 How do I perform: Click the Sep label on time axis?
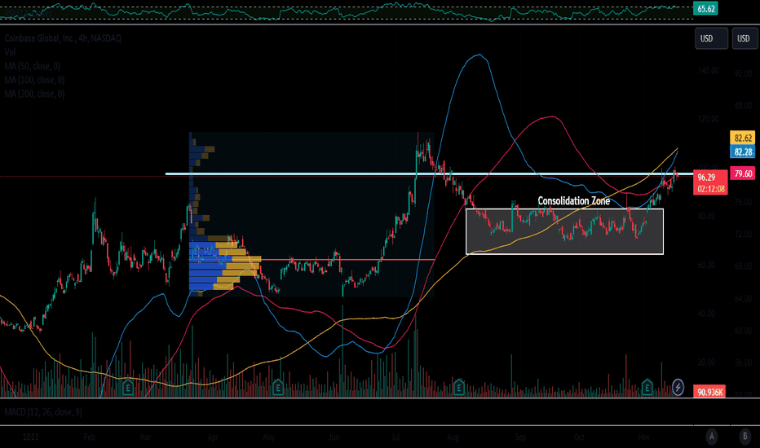coord(520,437)
